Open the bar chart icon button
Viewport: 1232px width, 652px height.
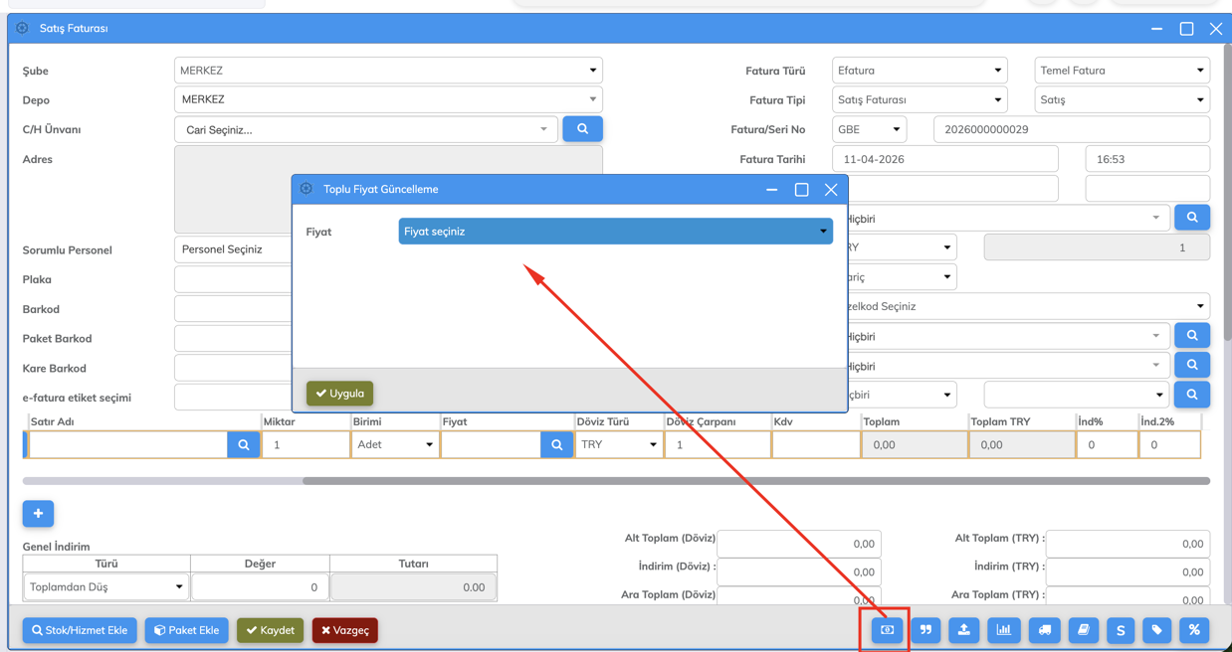click(x=1004, y=630)
